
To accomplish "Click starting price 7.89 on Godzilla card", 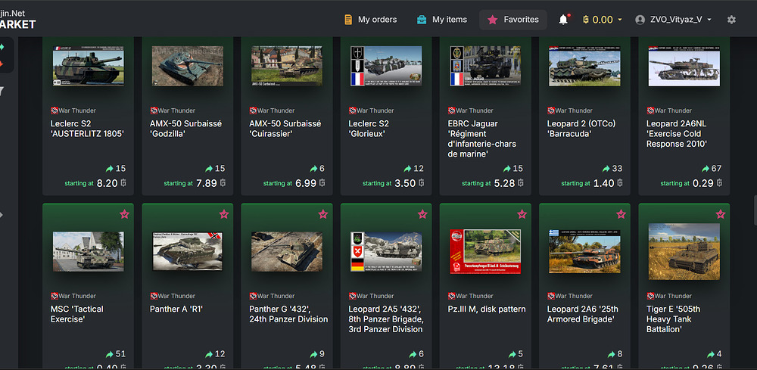I will [x=207, y=183].
